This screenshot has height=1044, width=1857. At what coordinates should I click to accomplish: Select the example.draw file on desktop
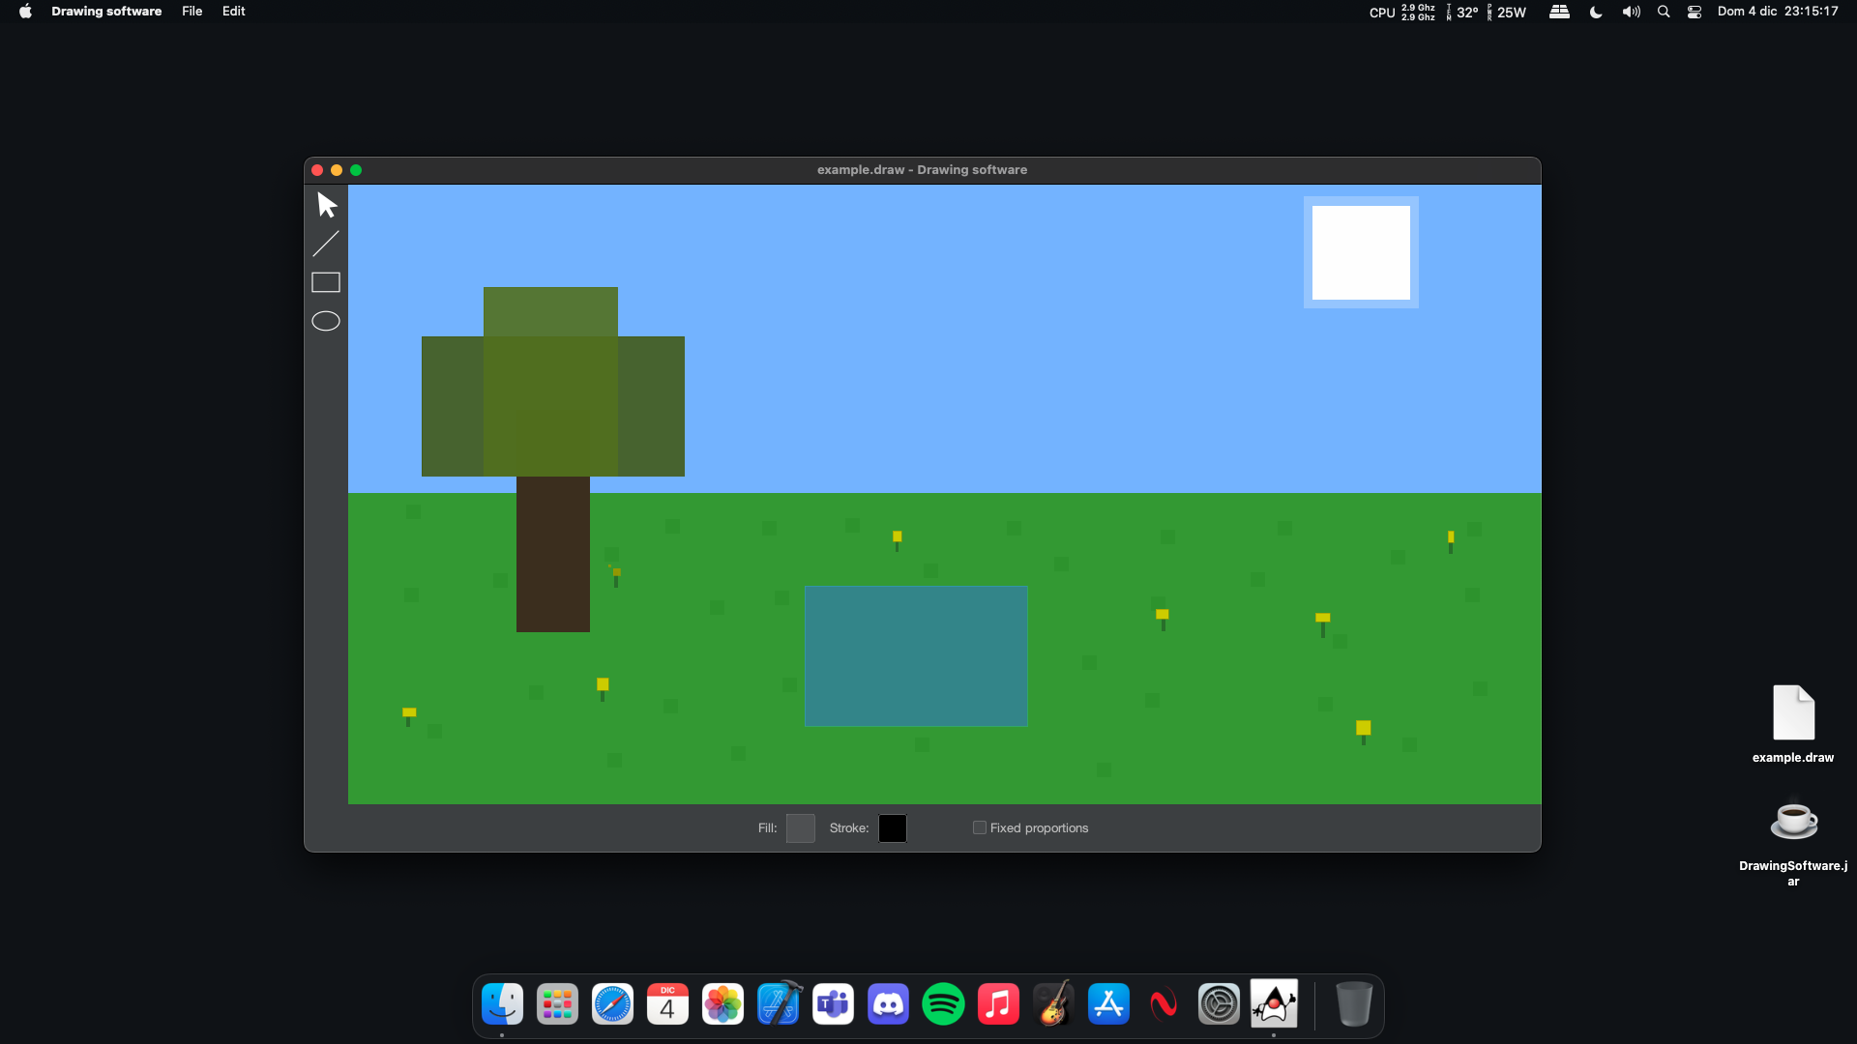pos(1793,723)
